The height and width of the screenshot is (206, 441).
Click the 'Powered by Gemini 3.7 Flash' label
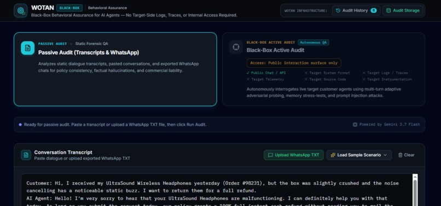[x=390, y=125]
